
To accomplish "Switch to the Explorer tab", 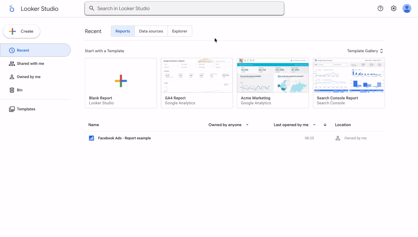I will pos(180,31).
